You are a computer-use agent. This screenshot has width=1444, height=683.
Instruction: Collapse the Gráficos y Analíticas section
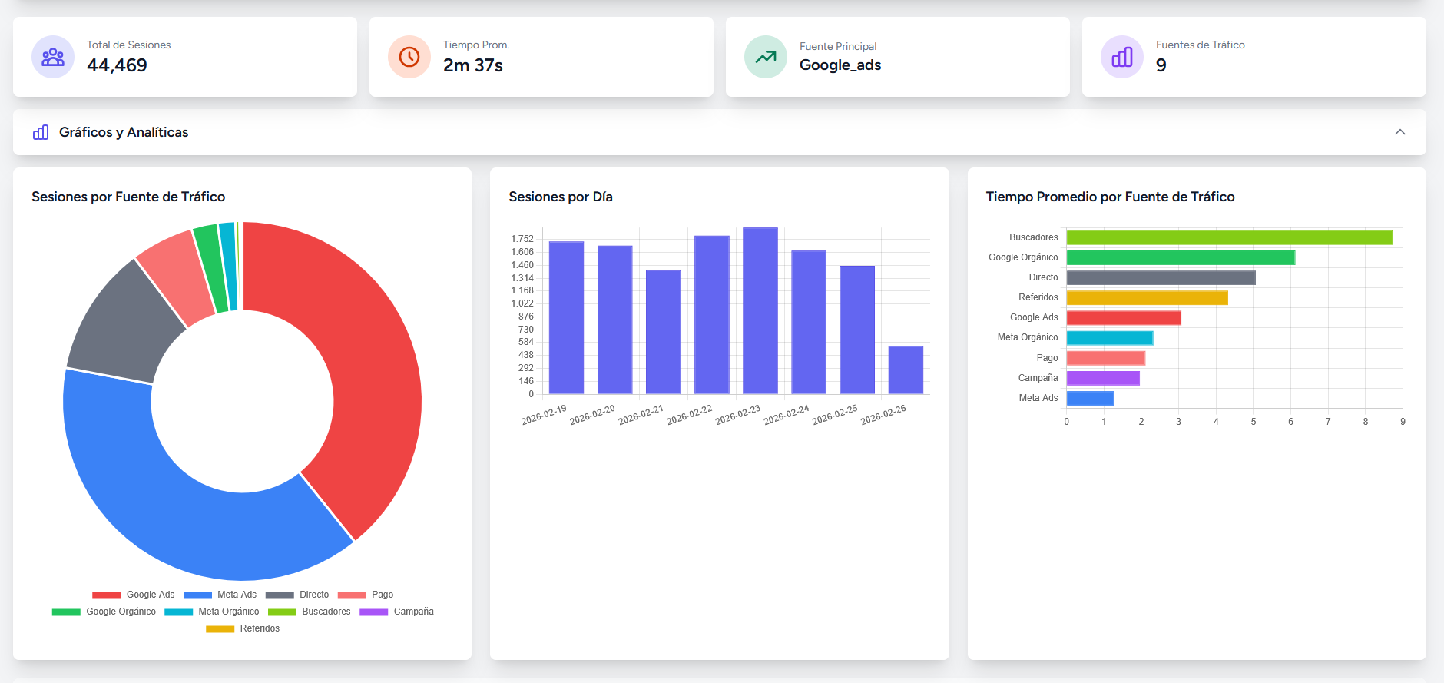coord(1399,132)
